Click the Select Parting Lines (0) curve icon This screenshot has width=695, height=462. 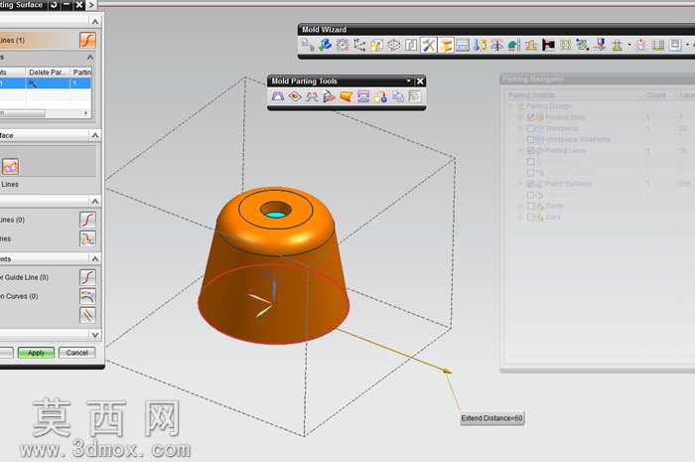point(87,220)
